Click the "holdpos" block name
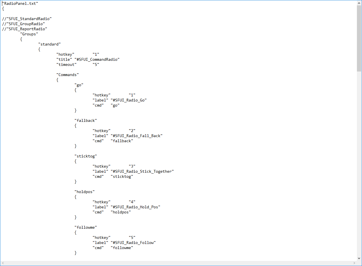 (85, 192)
